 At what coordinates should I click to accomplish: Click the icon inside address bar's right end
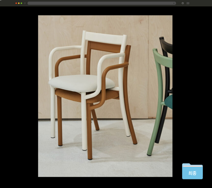coord(174,3)
